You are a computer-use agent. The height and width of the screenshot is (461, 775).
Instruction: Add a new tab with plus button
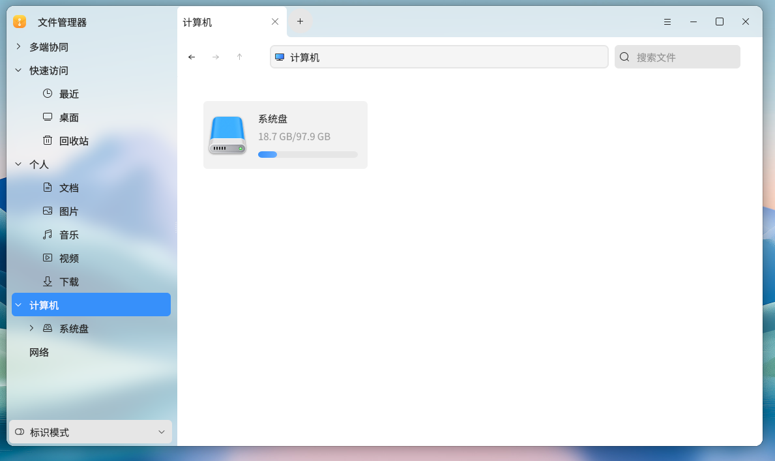click(x=300, y=22)
